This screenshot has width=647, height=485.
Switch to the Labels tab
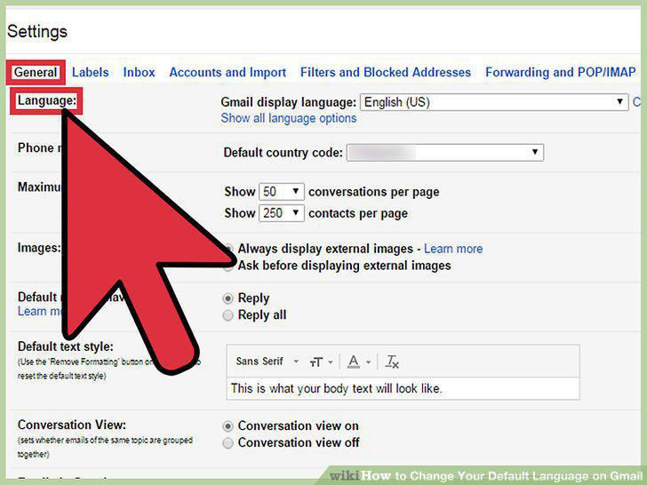point(91,72)
